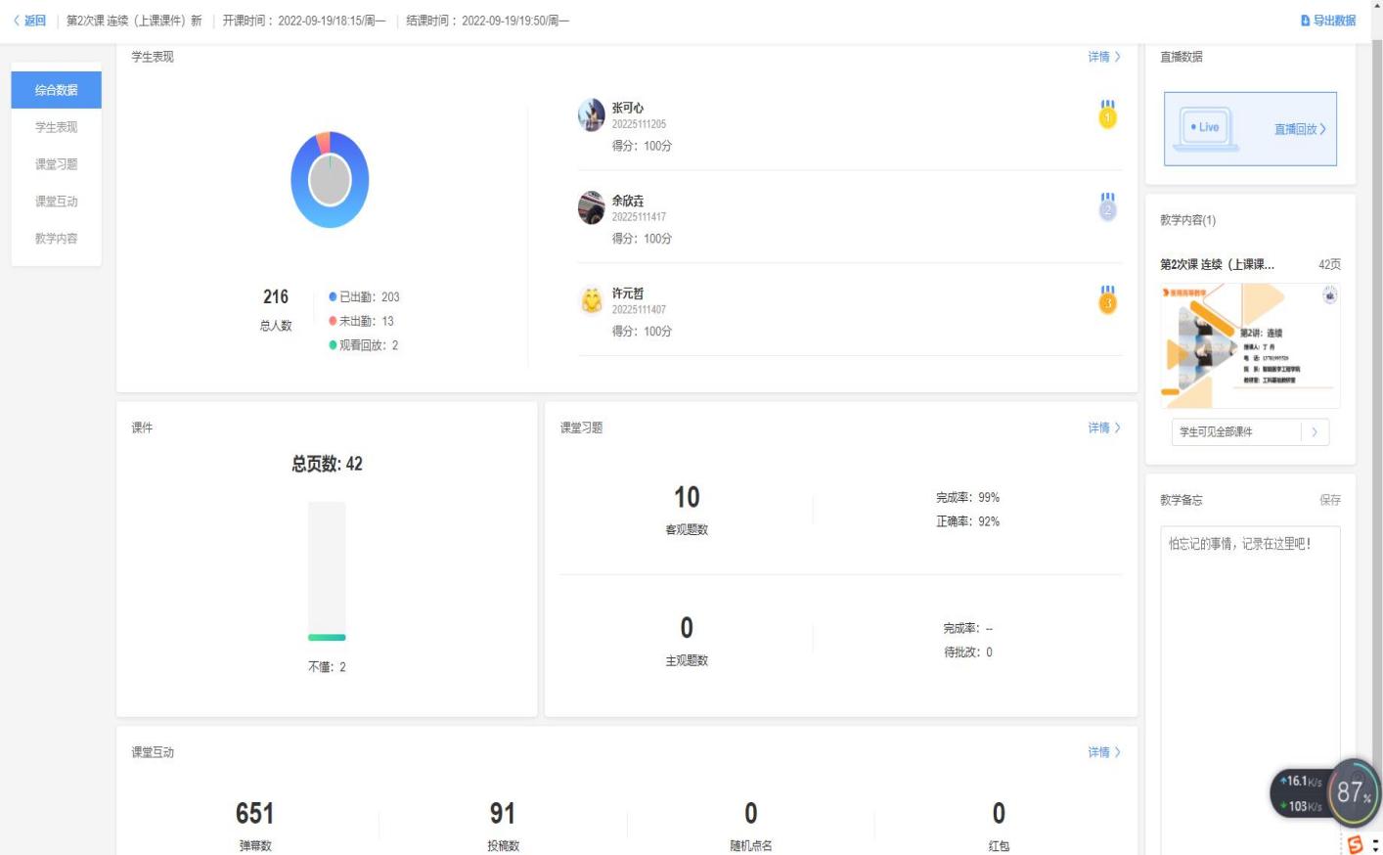The height and width of the screenshot is (855, 1383).
Task: Open the courseware slide thumbnail
Action: [x=1249, y=345]
